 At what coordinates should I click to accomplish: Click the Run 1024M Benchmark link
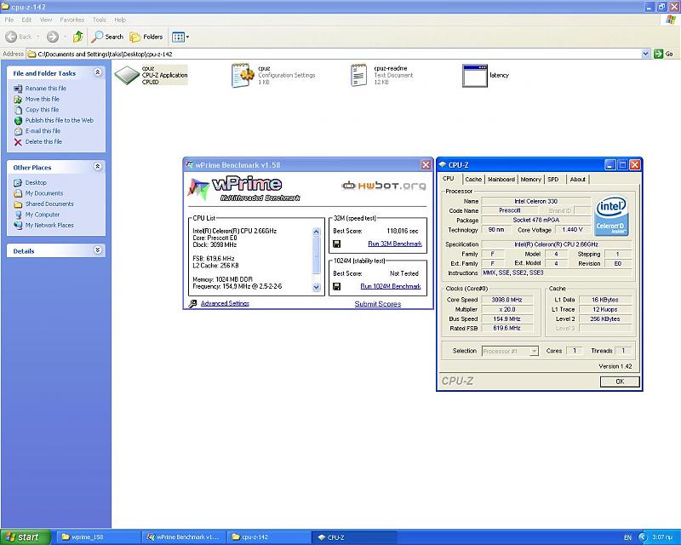[x=391, y=286]
